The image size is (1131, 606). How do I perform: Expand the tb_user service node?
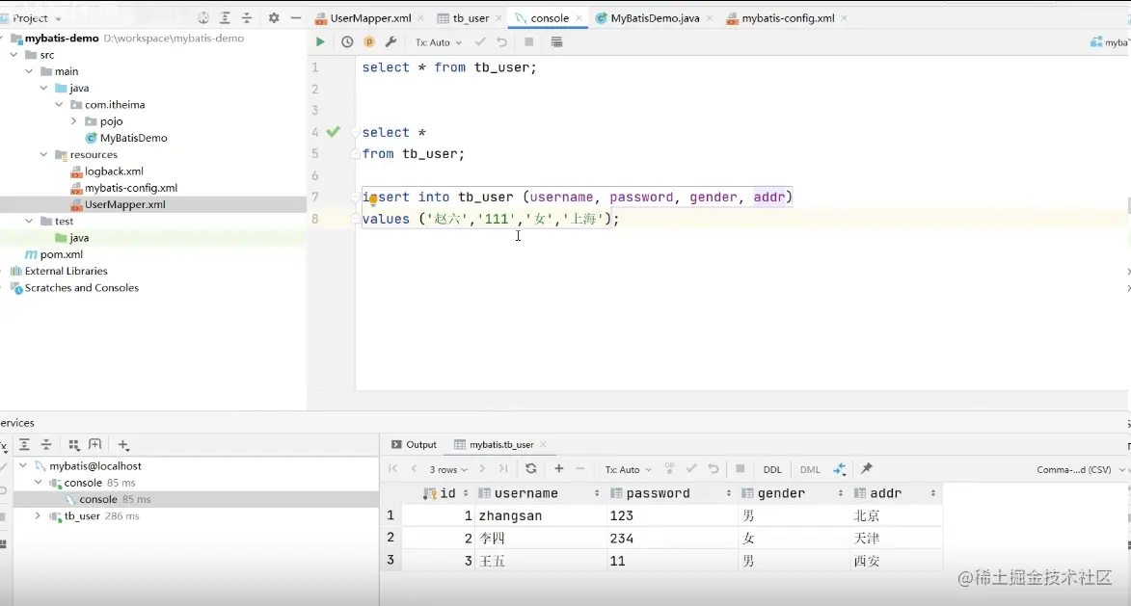[x=38, y=516]
